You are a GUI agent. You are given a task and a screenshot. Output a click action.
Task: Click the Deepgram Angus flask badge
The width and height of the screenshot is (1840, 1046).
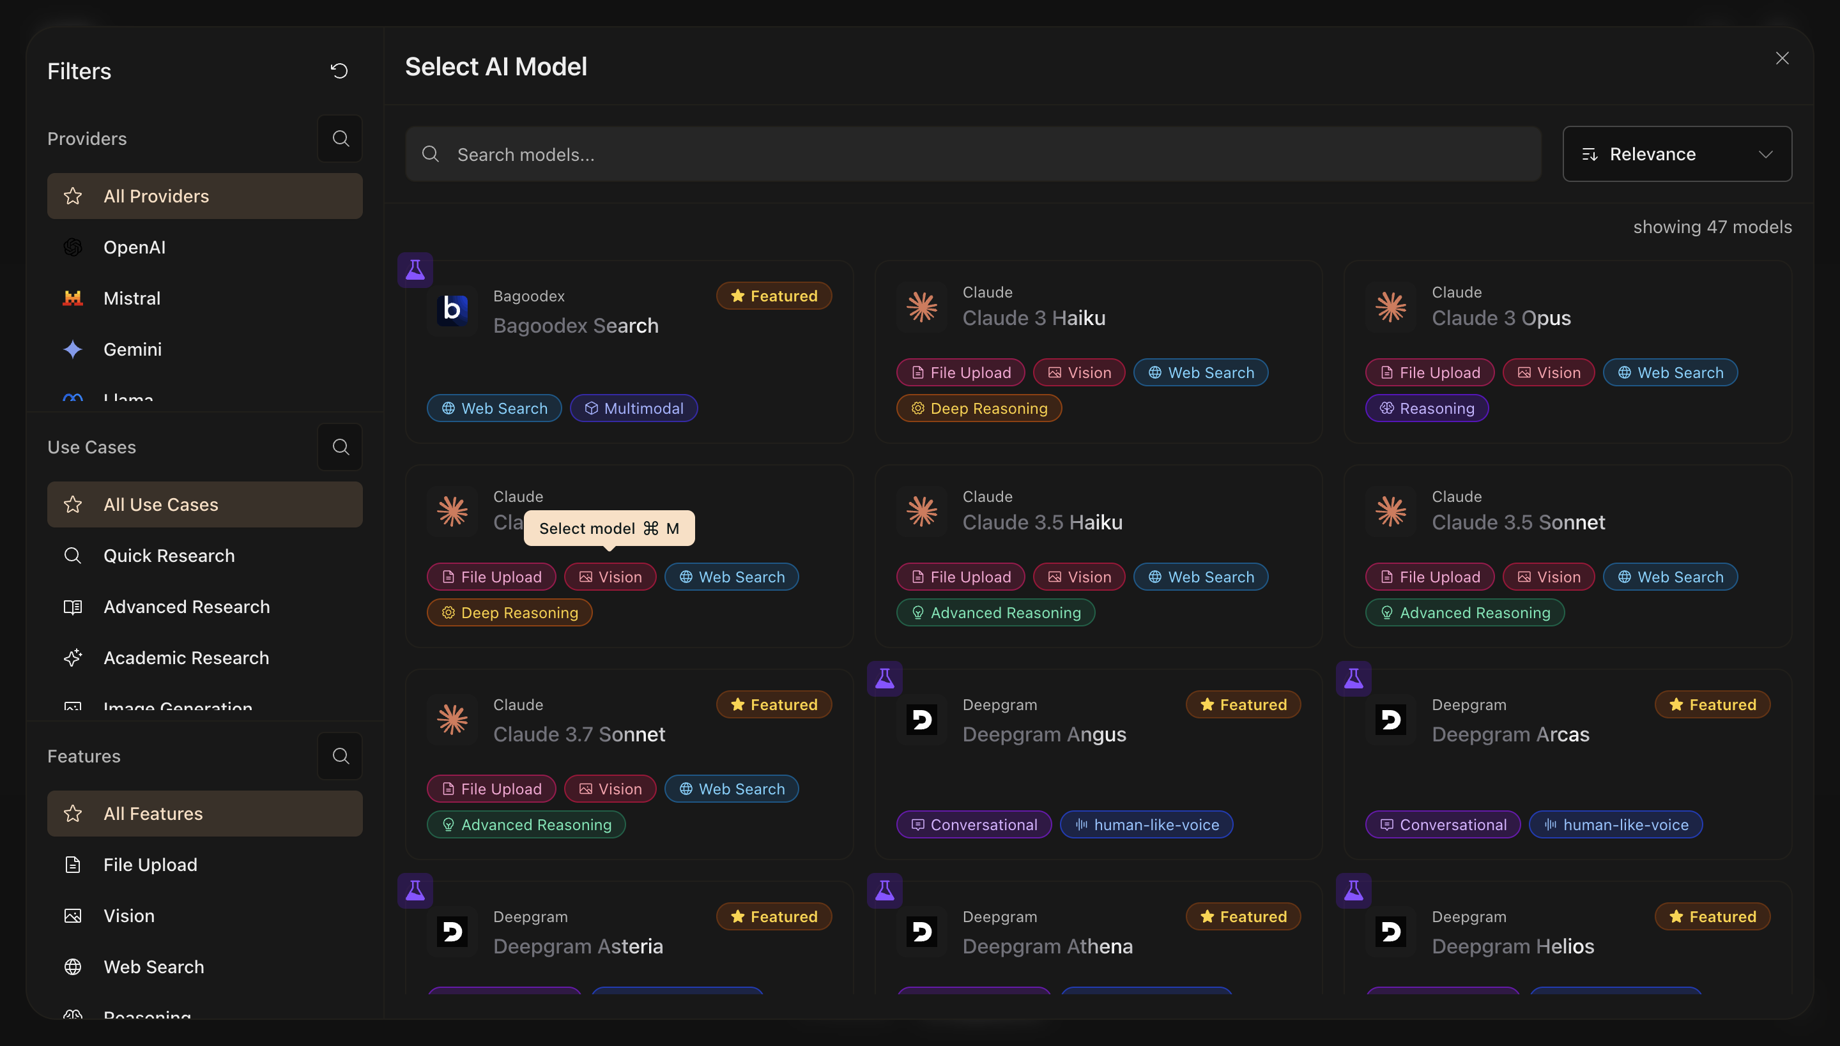coord(884,678)
